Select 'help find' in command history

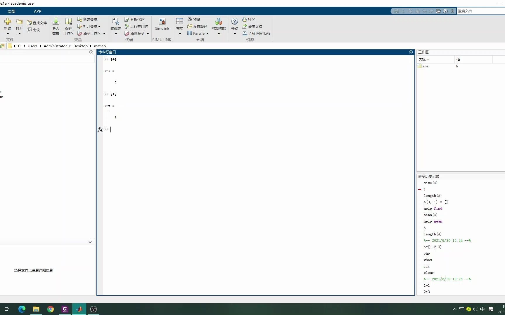pos(433,209)
